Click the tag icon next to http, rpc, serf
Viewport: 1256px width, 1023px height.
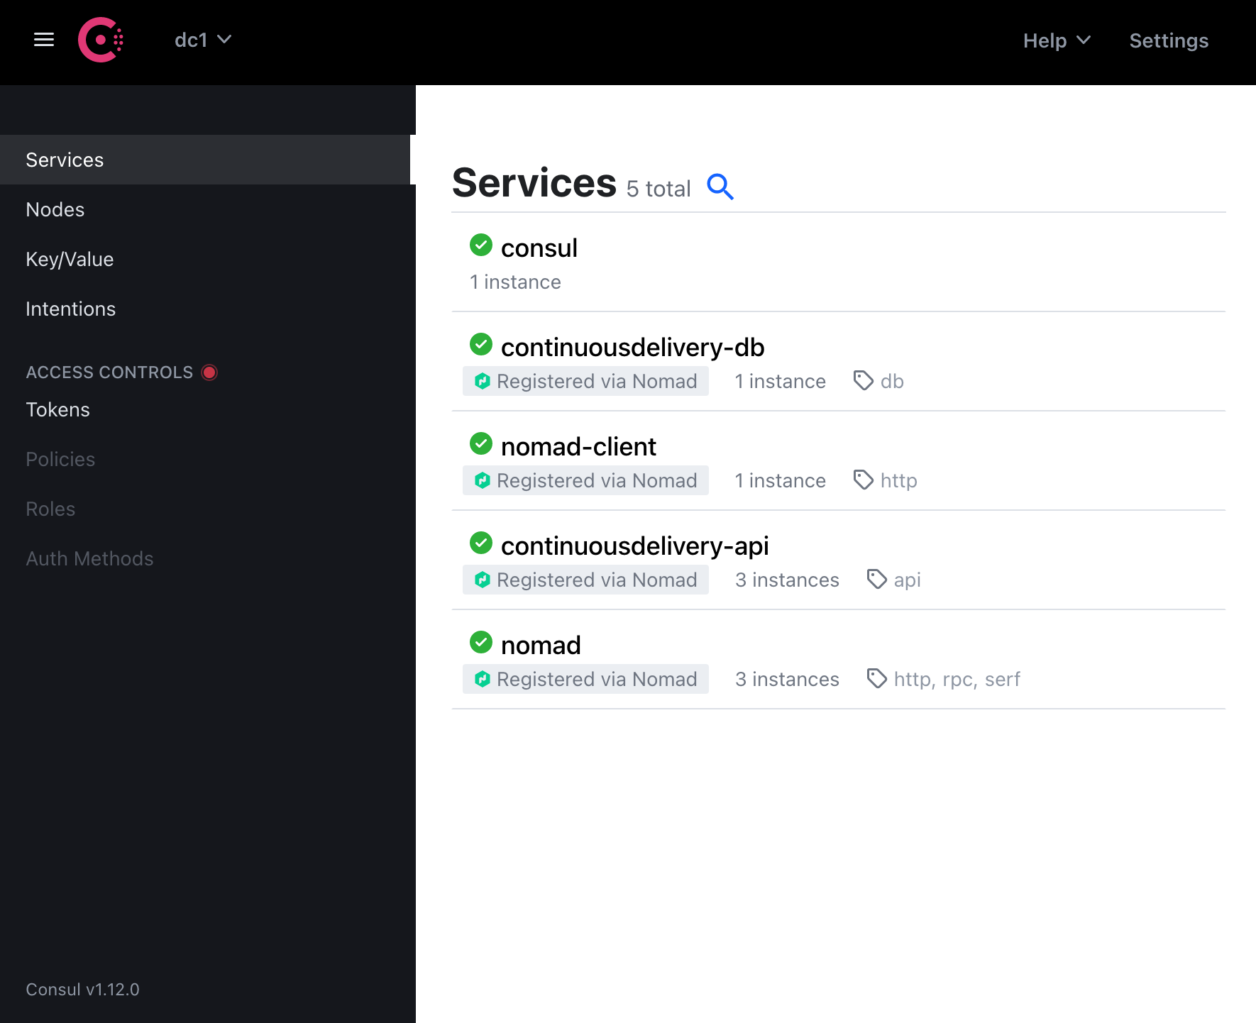pos(876,678)
